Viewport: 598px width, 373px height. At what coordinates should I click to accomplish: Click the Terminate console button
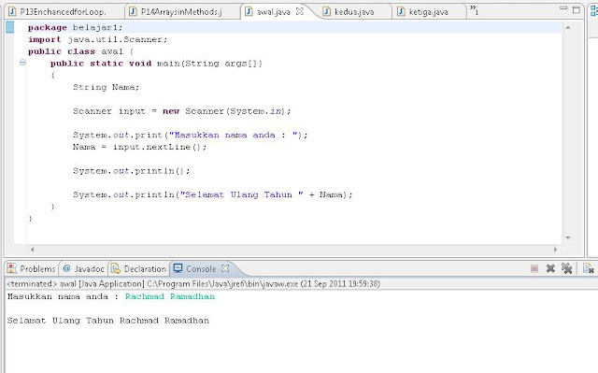click(534, 269)
